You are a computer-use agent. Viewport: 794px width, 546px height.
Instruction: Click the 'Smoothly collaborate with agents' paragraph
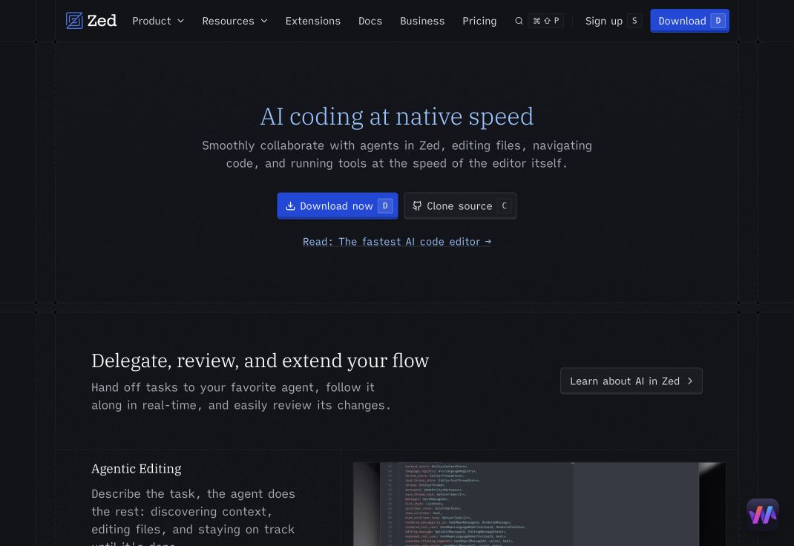click(397, 154)
